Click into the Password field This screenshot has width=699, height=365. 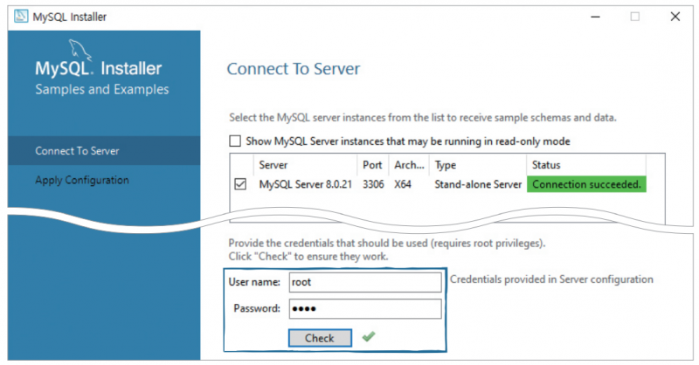click(364, 309)
